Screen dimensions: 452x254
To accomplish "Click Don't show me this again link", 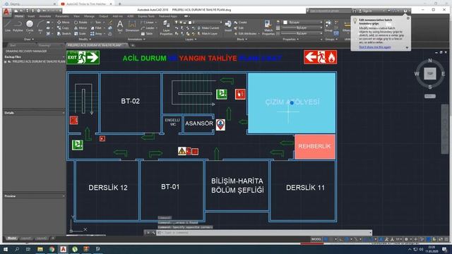I will 375,47.
